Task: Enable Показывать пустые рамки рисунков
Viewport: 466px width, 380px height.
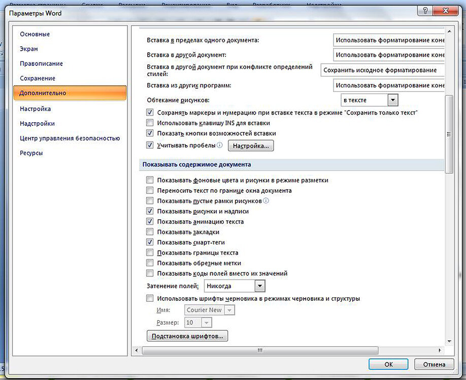Action: (x=150, y=201)
